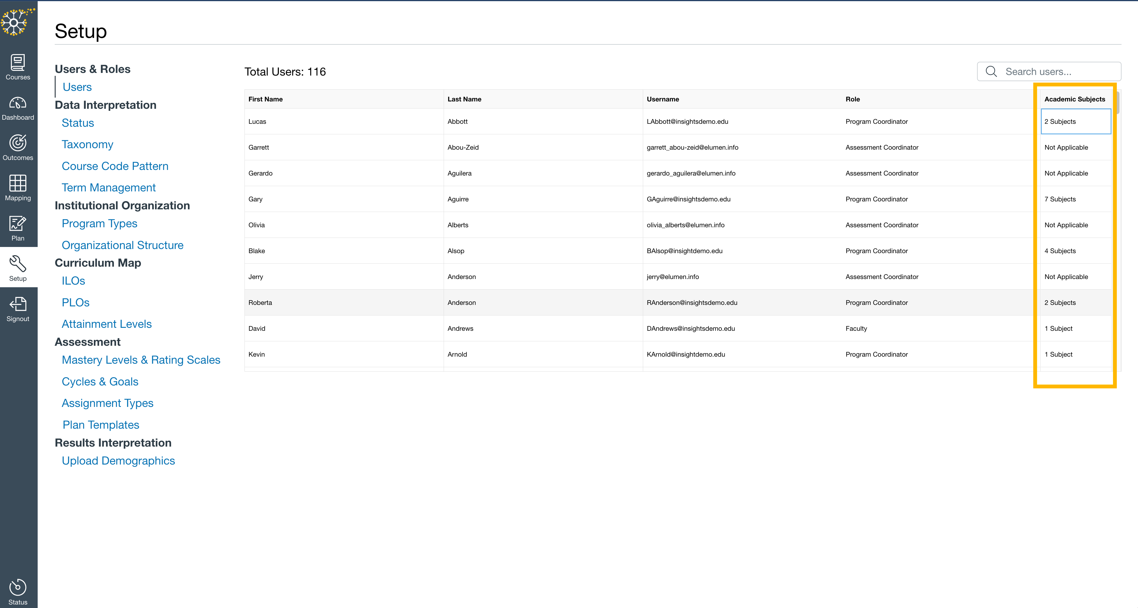The width and height of the screenshot is (1138, 608).
Task: Click David Andrews' 1 Subject cell
Action: tap(1076, 328)
